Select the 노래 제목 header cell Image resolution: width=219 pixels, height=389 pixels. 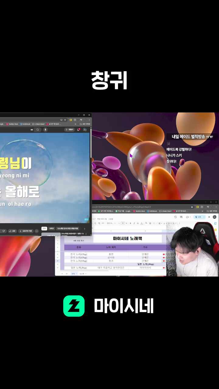pyautogui.click(x=111, y=247)
